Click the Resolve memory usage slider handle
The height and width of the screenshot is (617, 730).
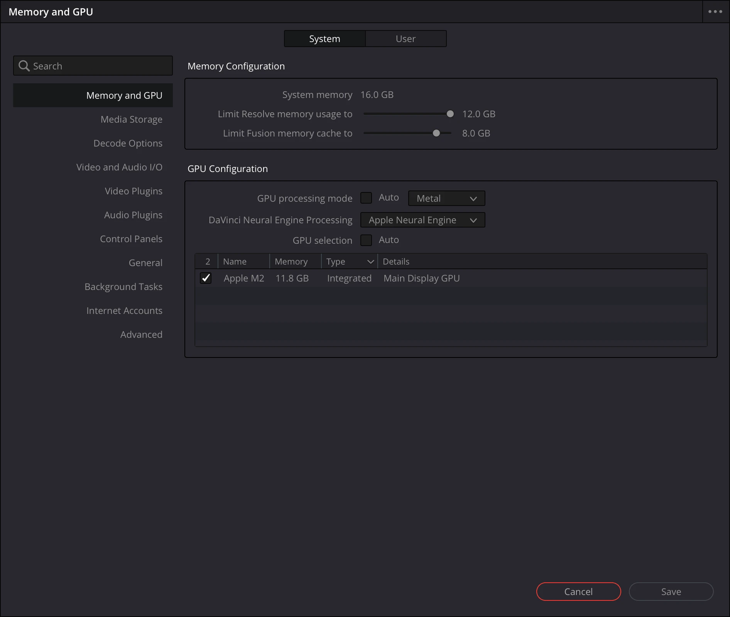(x=450, y=114)
